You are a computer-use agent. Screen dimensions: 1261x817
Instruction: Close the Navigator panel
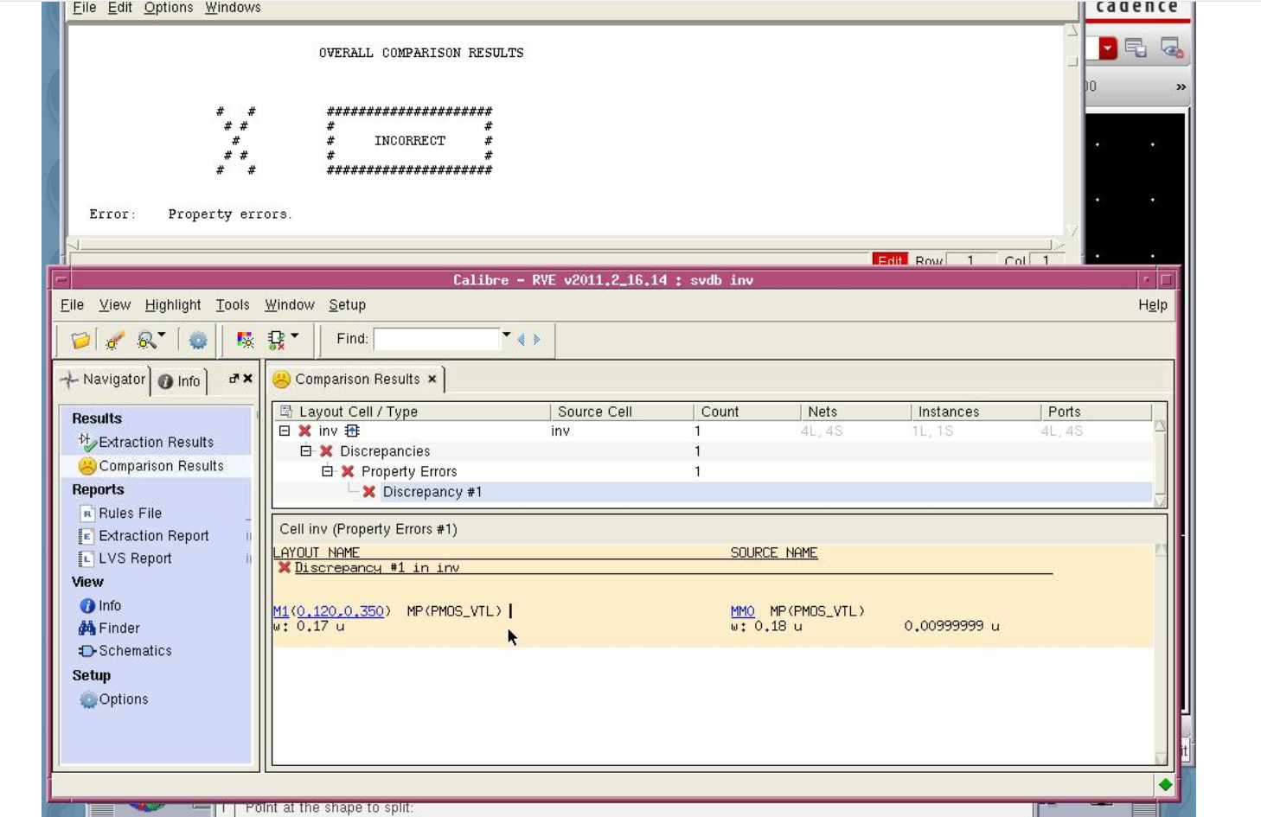point(248,379)
